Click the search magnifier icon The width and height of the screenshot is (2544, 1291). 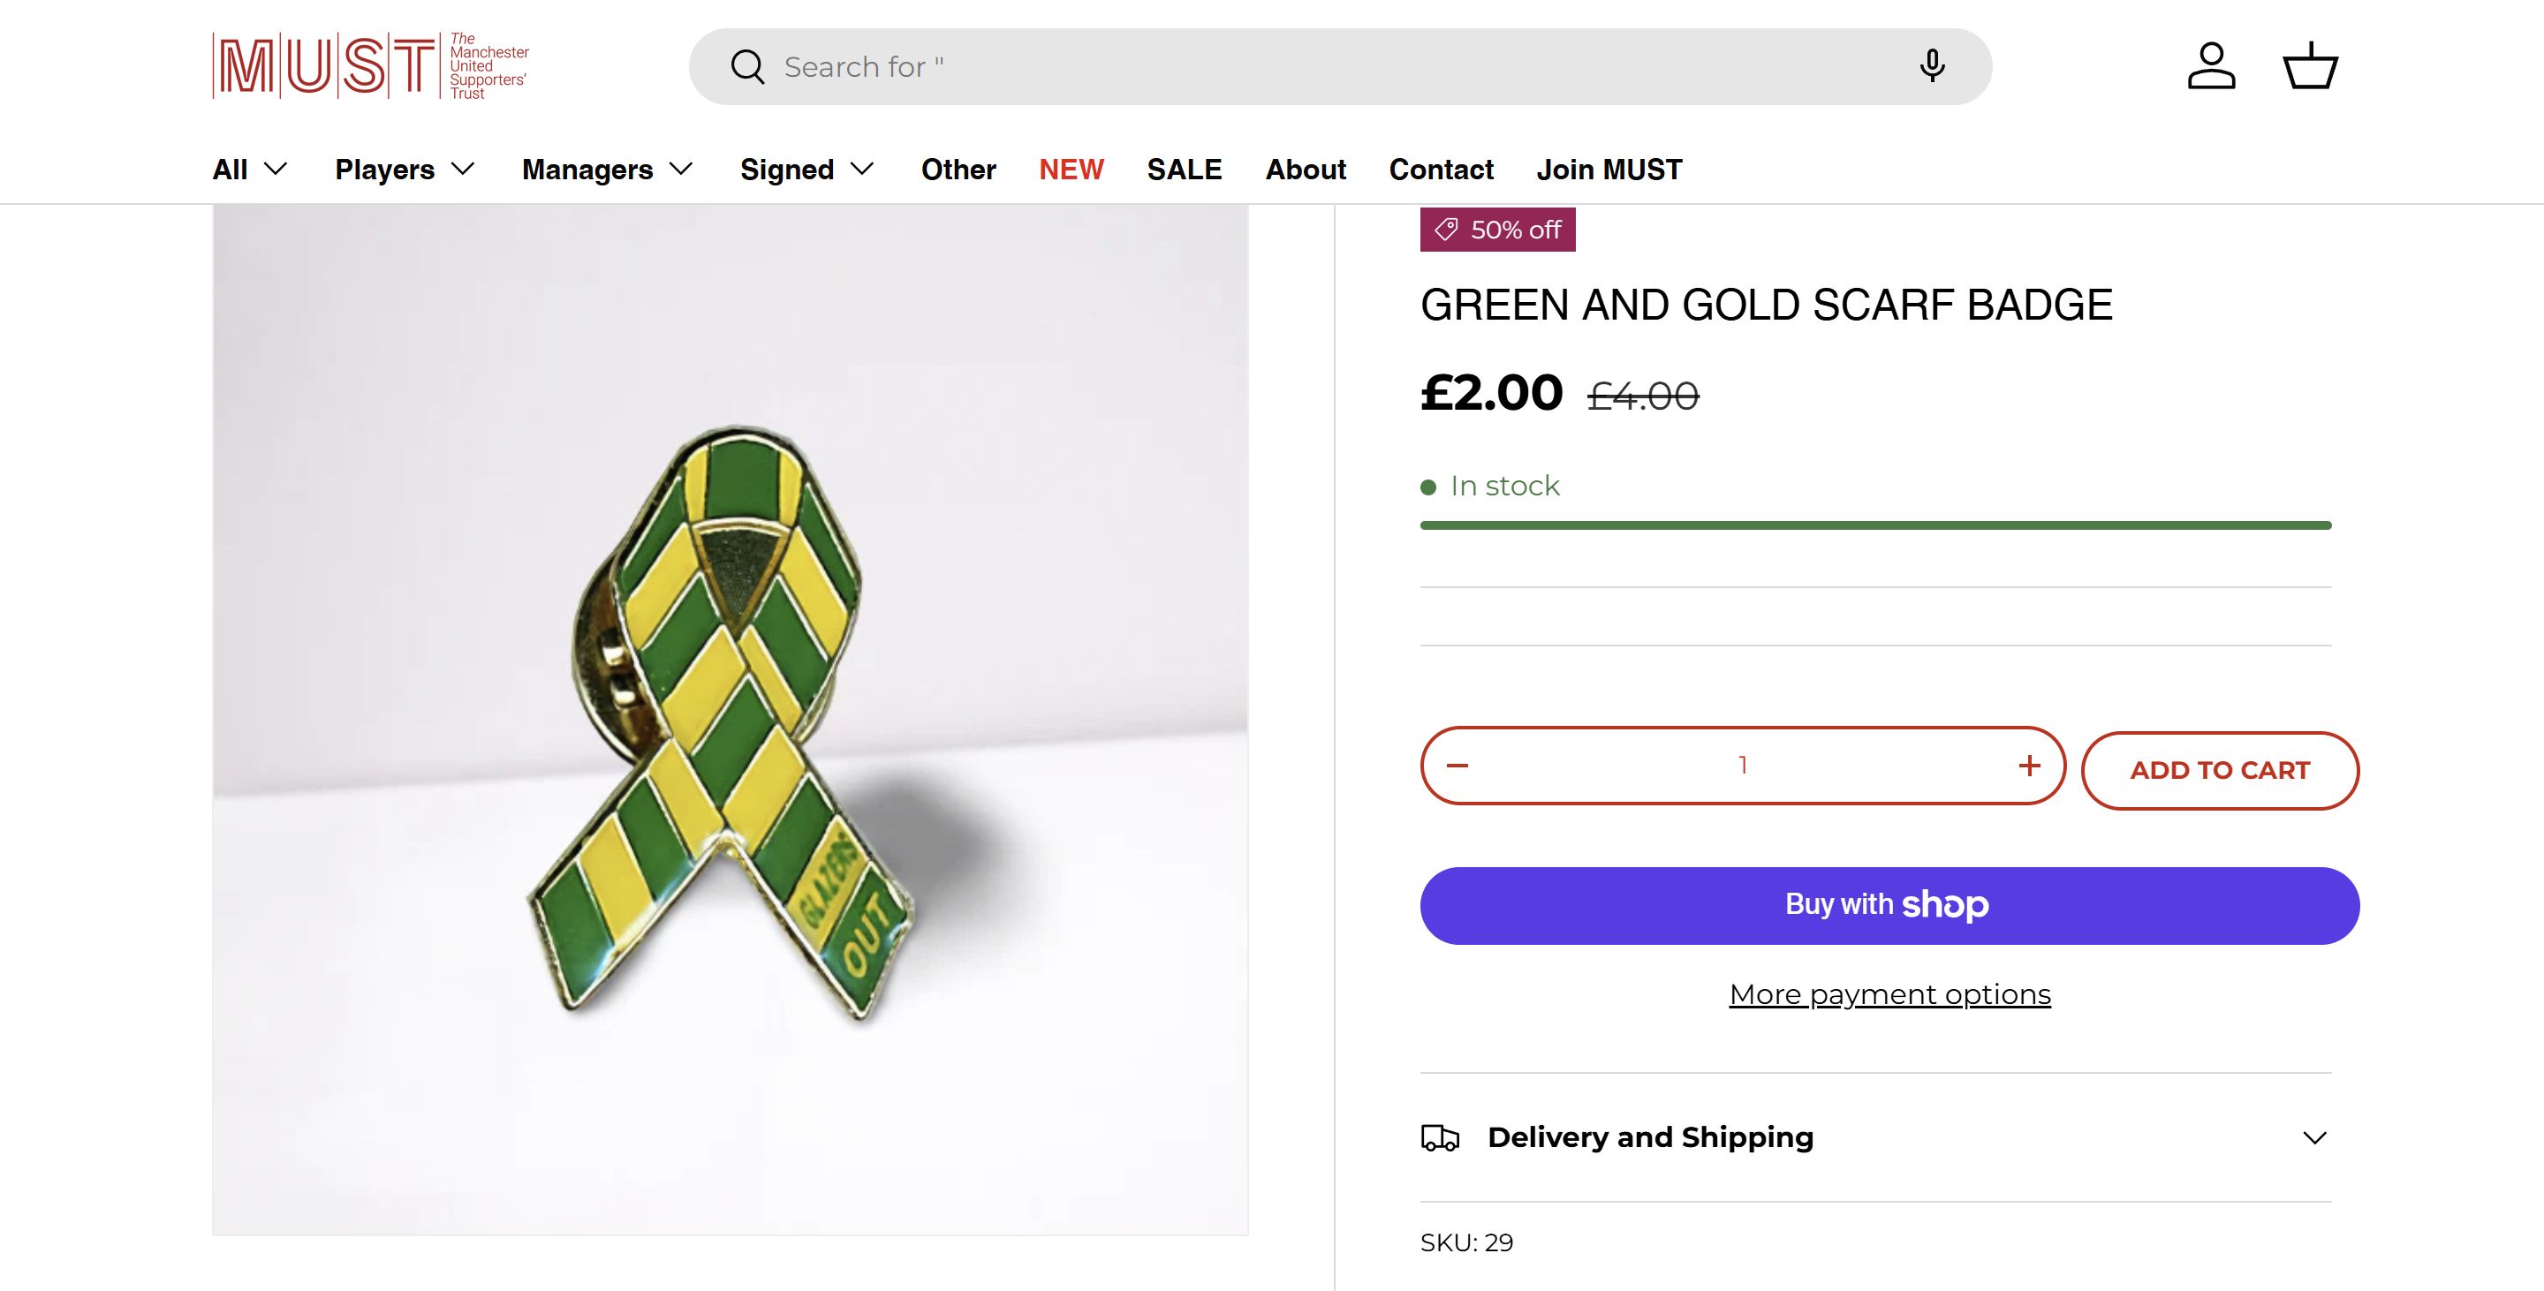coord(747,67)
